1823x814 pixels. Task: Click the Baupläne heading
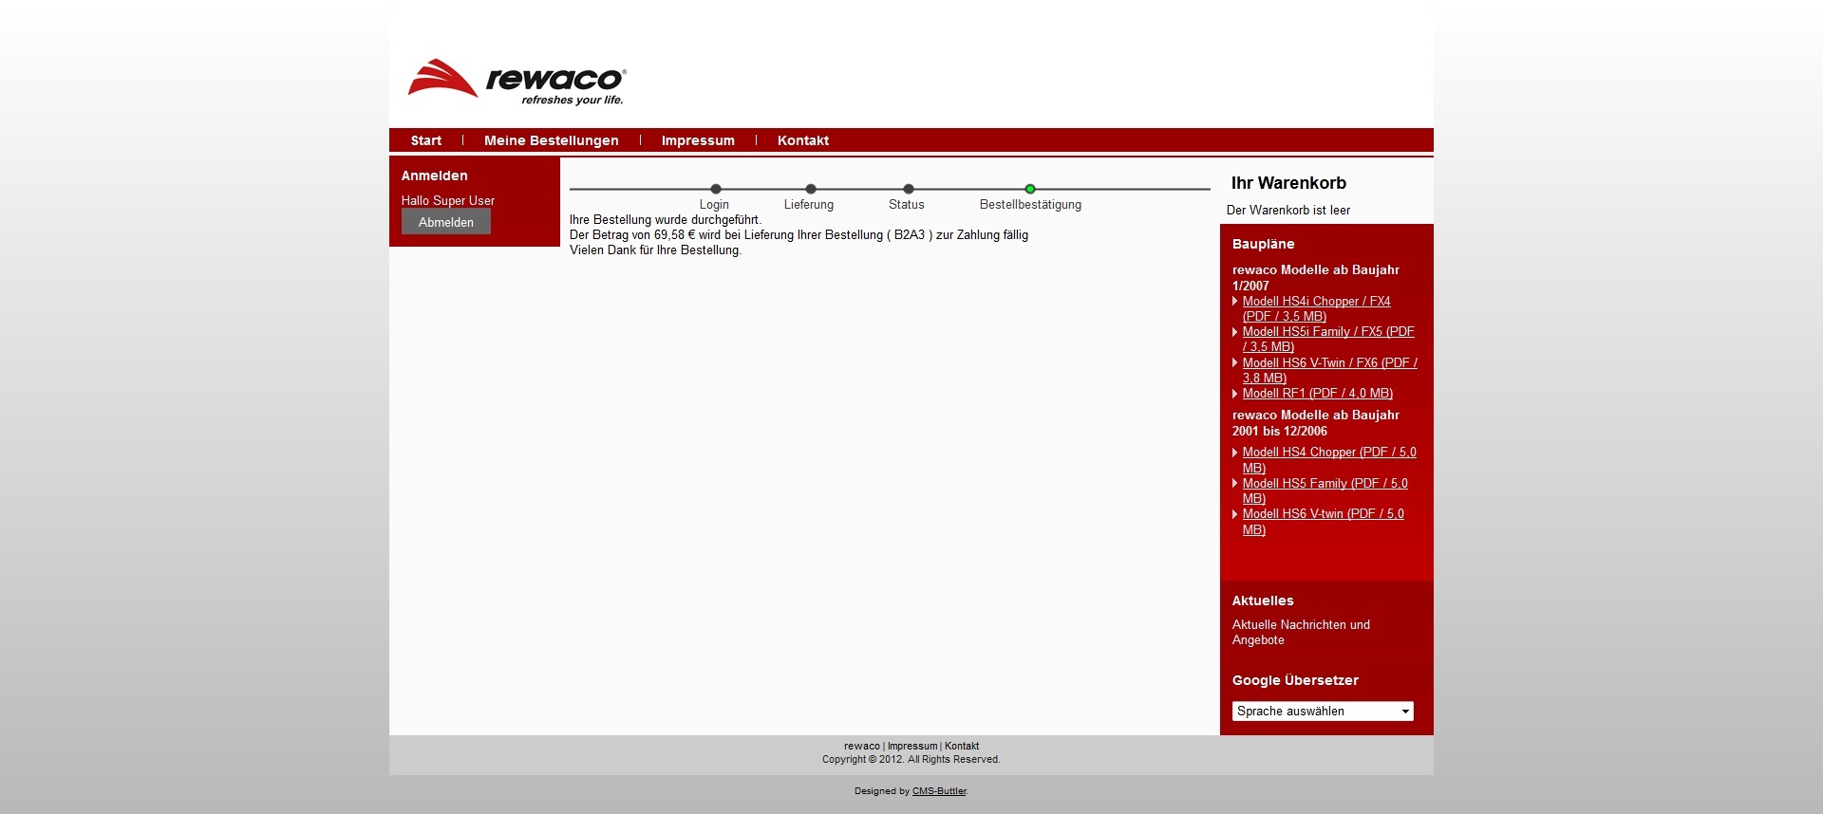1263,244
